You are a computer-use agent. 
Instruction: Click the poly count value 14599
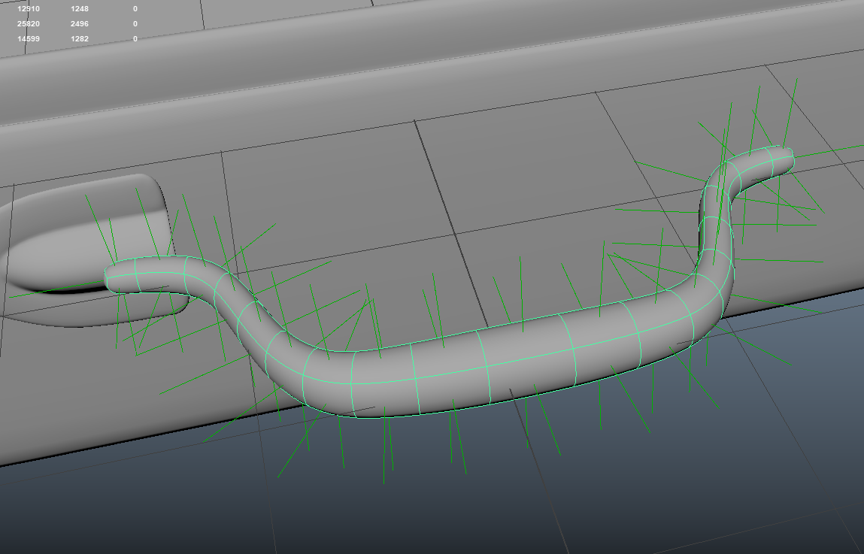point(29,38)
